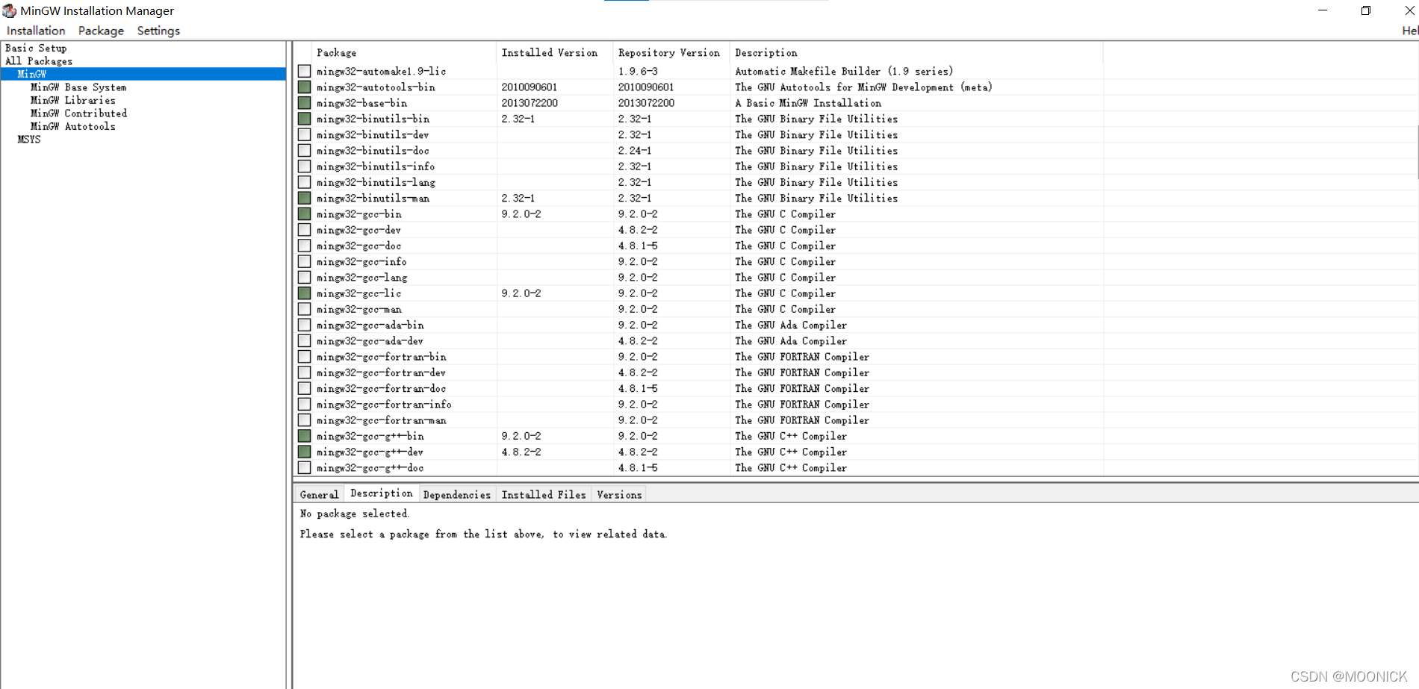Click the MinGW Installation Manager title icon
This screenshot has width=1419, height=689.
10,10
